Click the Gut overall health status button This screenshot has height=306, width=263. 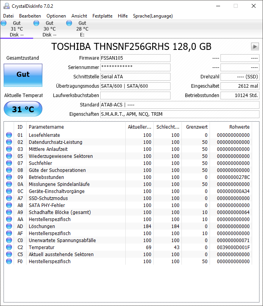click(23, 75)
